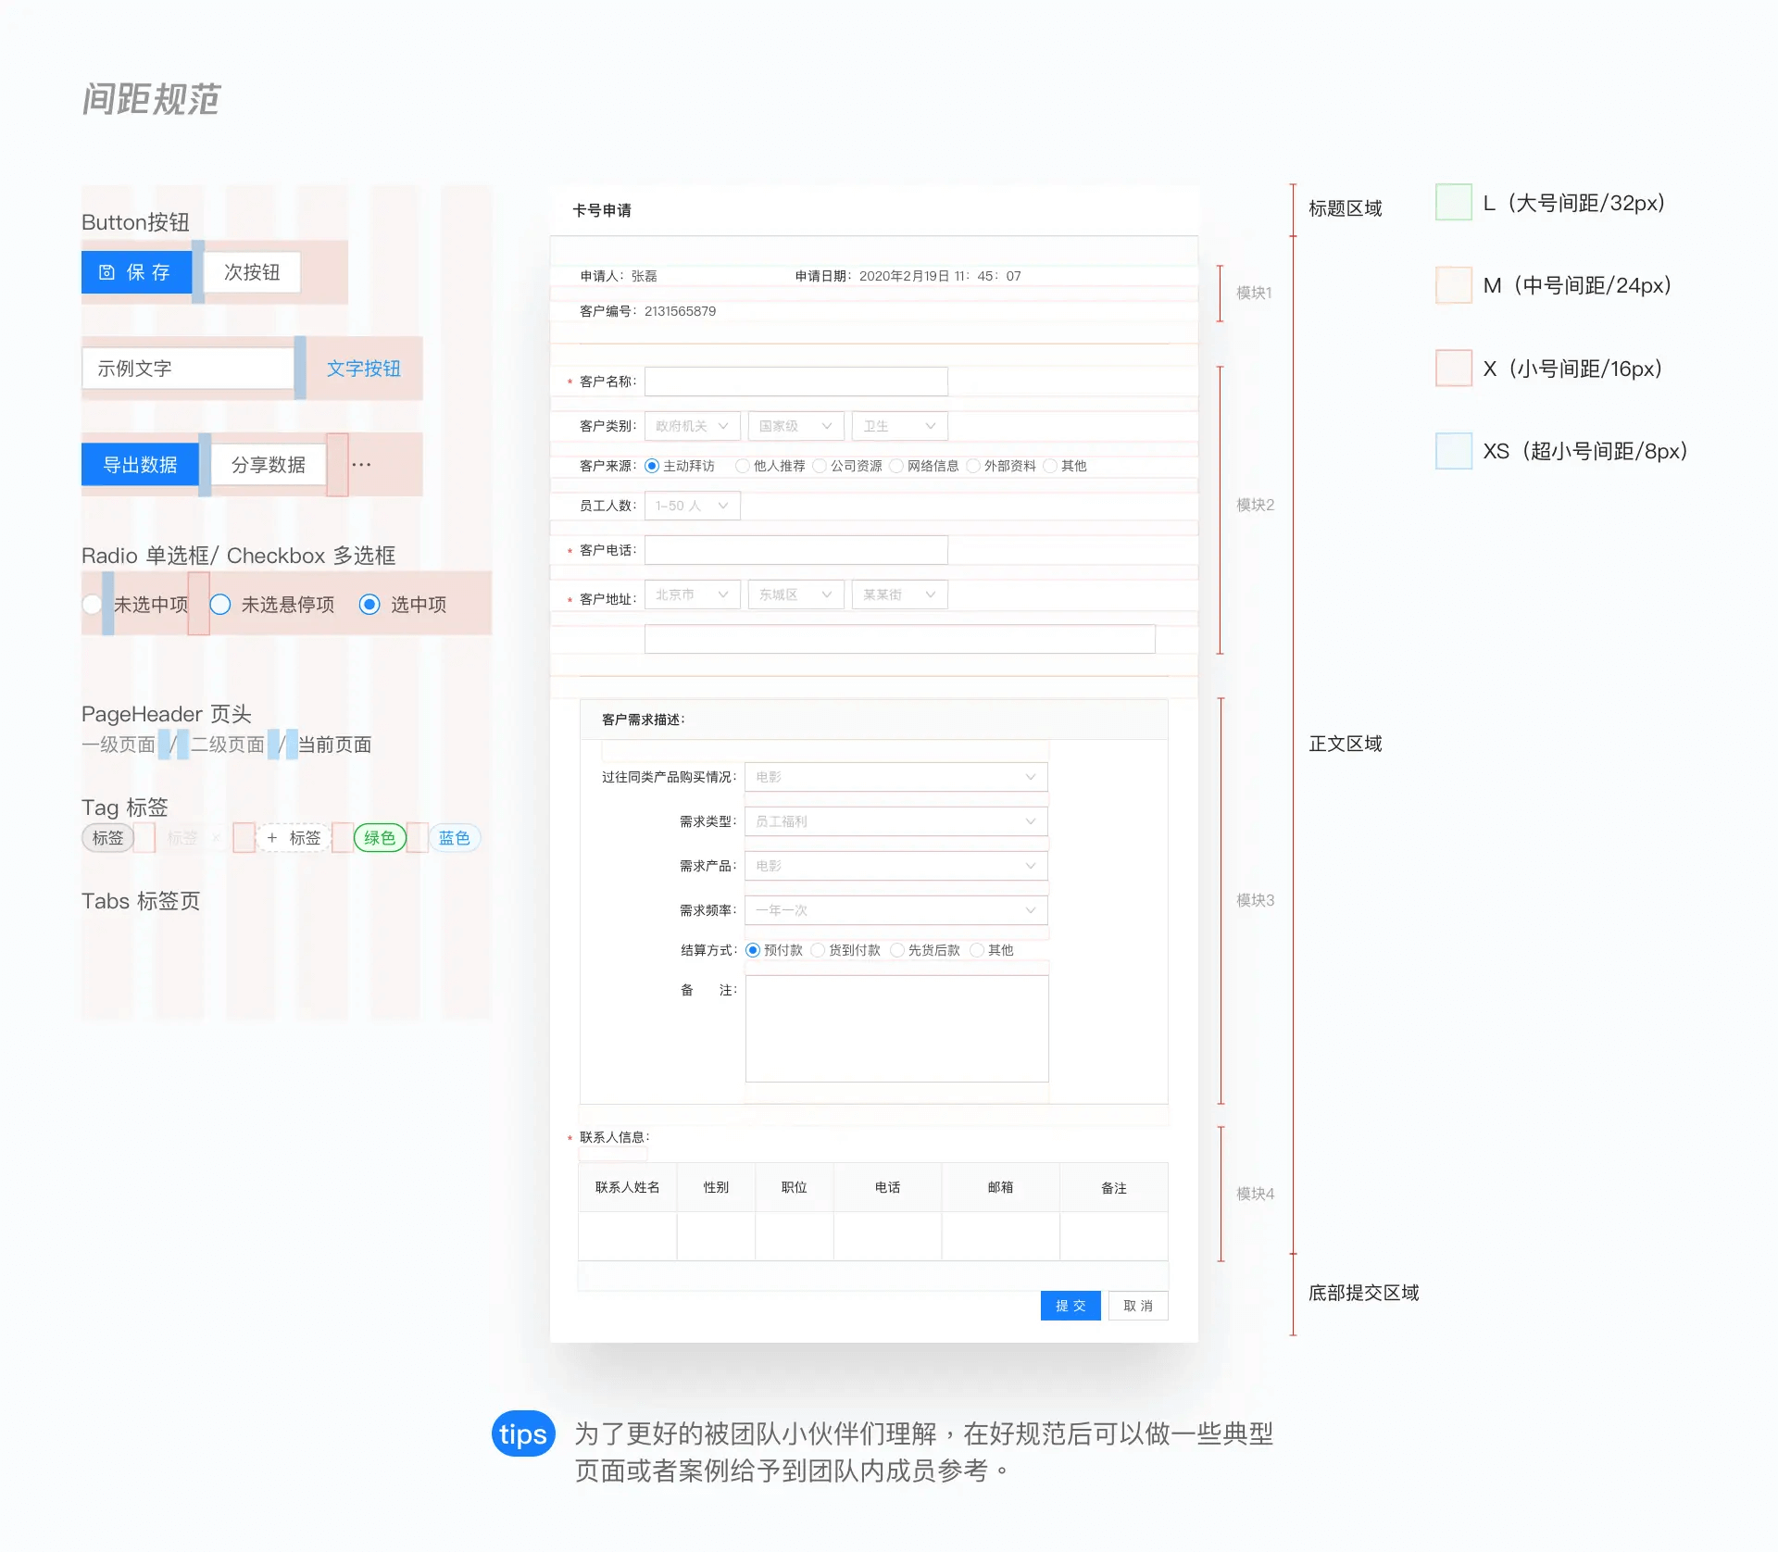Open the 政府机关 customer category dropdown

[x=692, y=426]
